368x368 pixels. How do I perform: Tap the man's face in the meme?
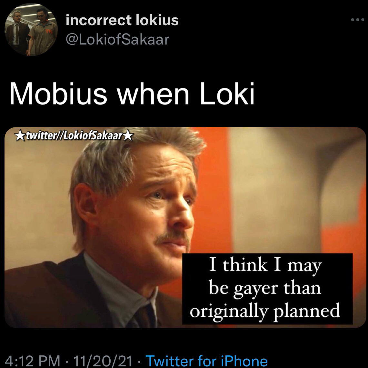pyautogui.click(x=150, y=211)
